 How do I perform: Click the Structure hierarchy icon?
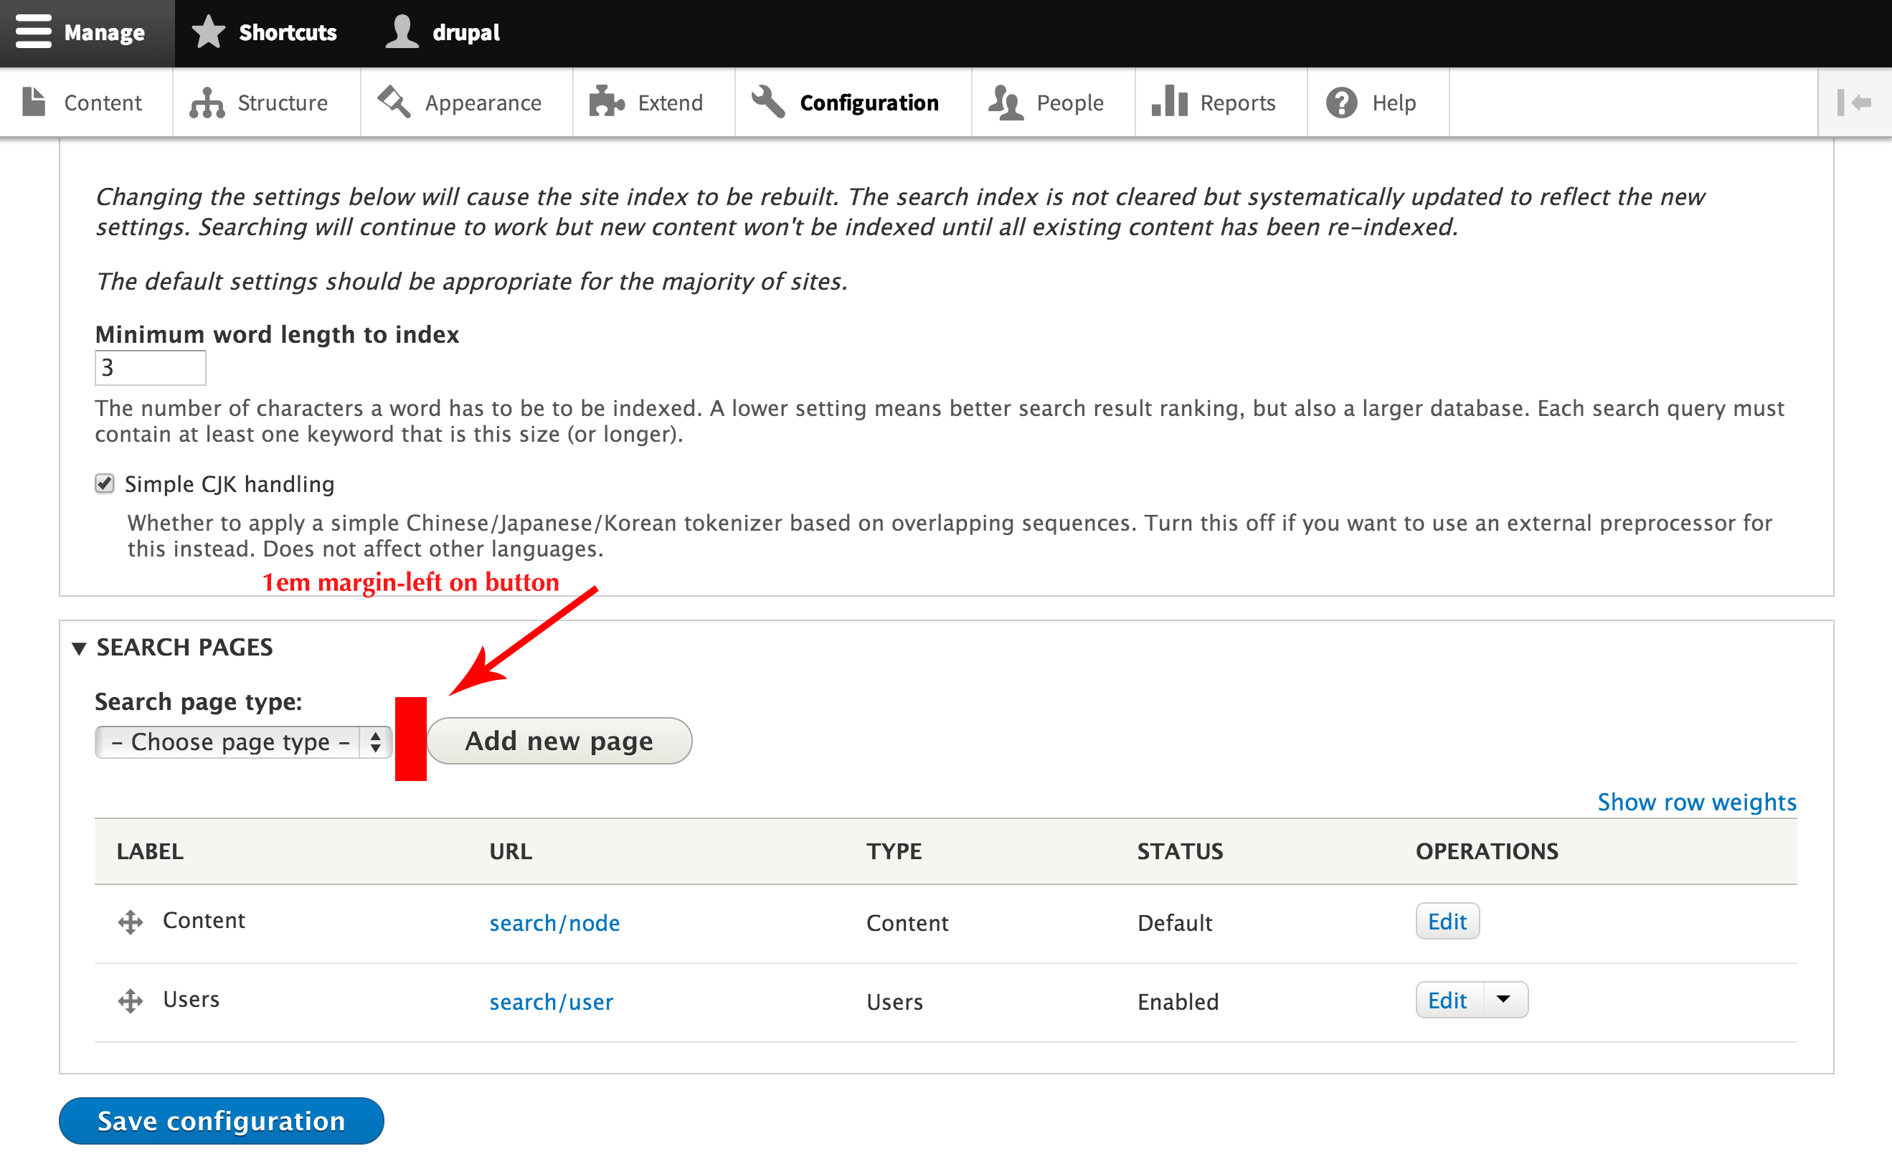[x=207, y=103]
